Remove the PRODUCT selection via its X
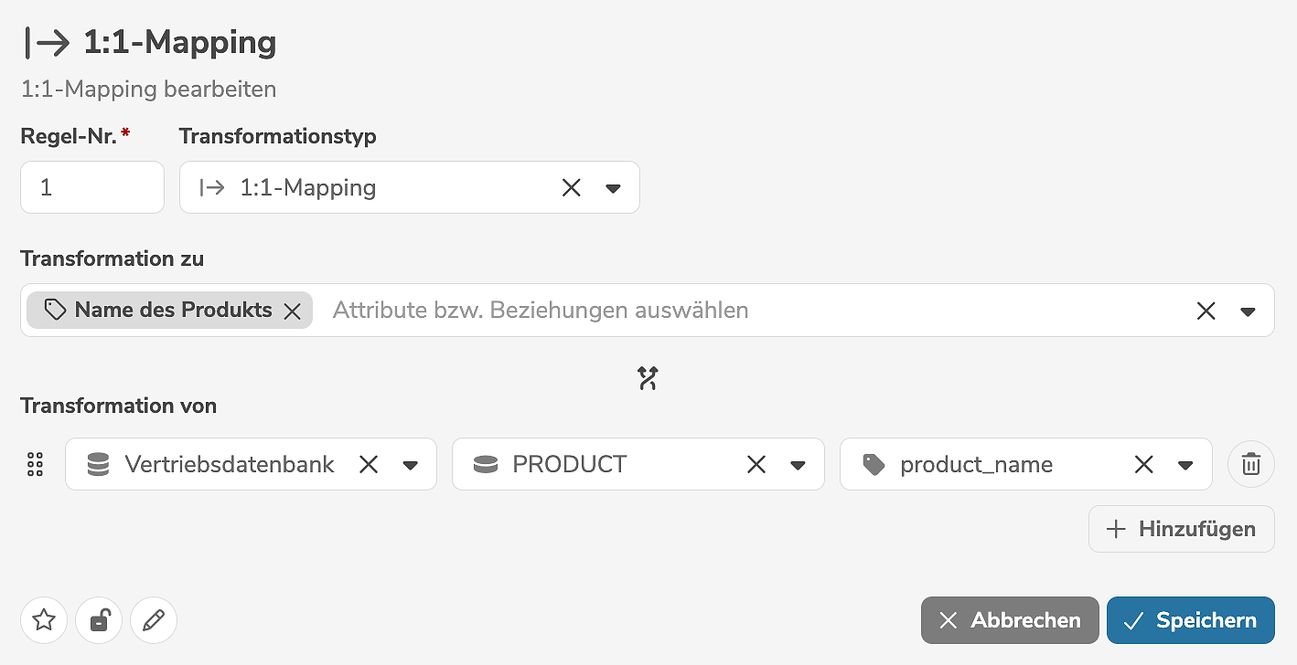Screen dimensions: 1297x665 click(756, 464)
